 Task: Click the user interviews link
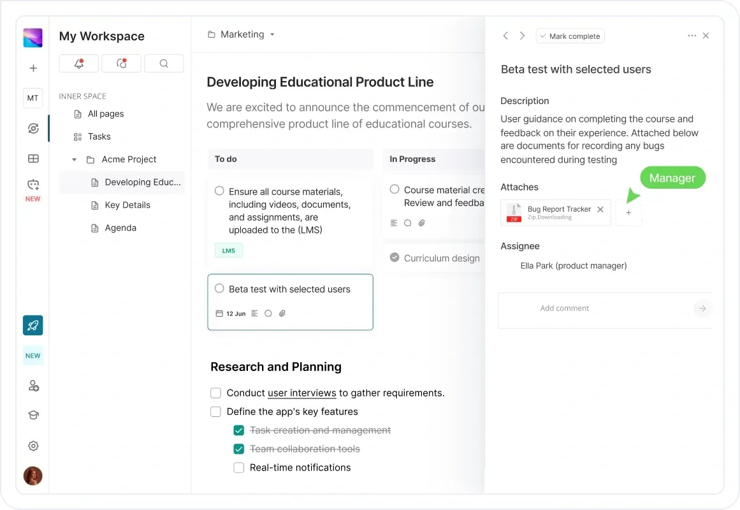(301, 393)
